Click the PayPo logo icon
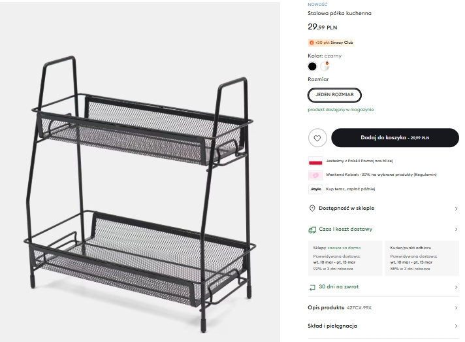 (315, 189)
